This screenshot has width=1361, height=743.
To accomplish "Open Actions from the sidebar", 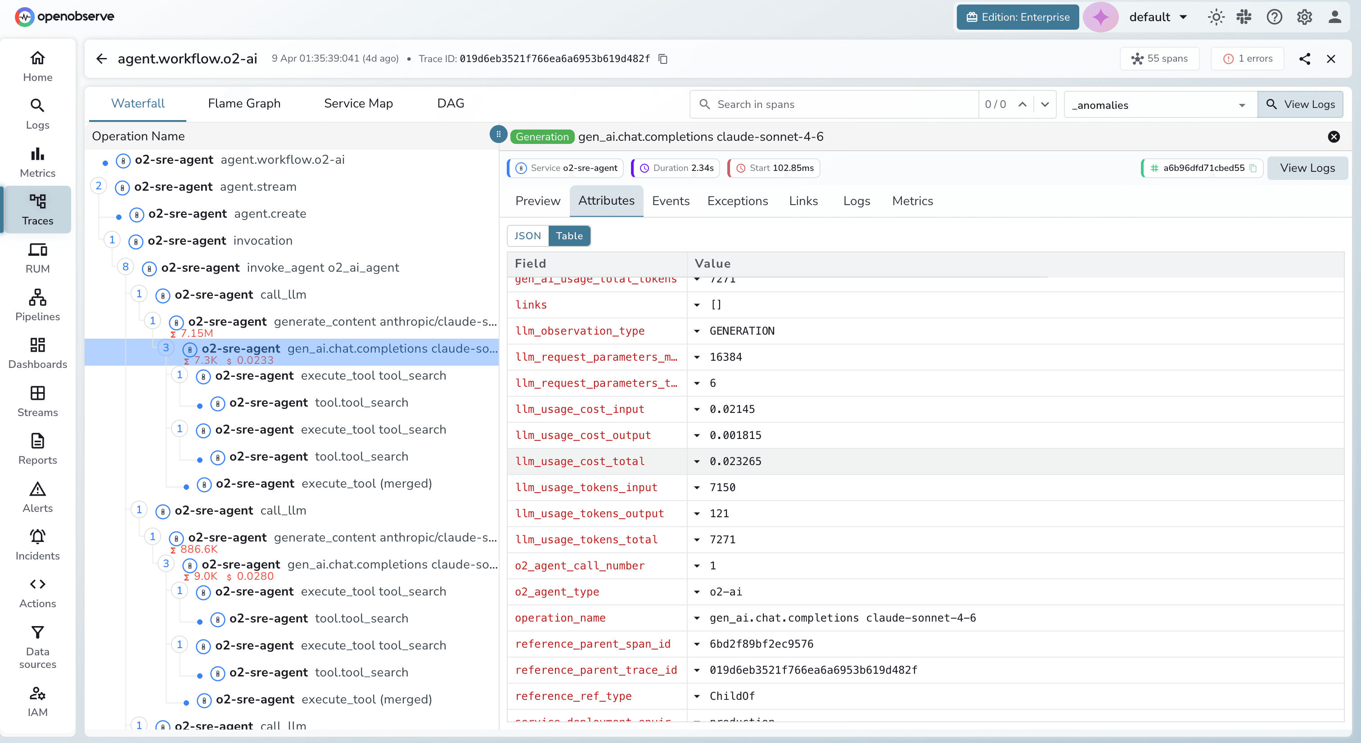I will 37,592.
